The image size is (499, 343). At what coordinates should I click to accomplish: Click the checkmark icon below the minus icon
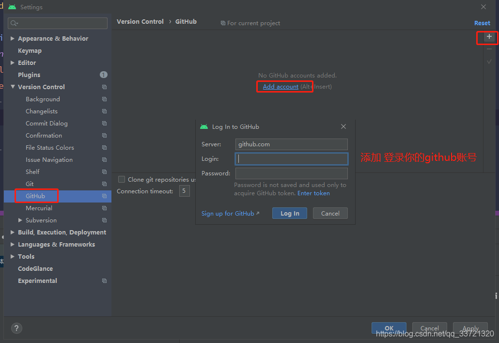489,61
